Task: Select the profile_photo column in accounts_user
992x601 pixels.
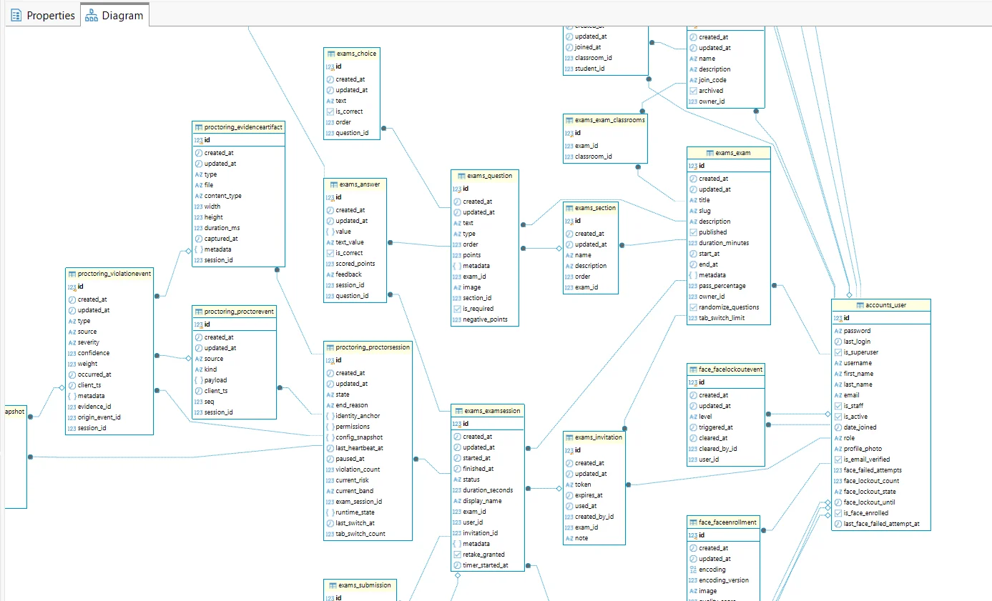Action: point(881,449)
